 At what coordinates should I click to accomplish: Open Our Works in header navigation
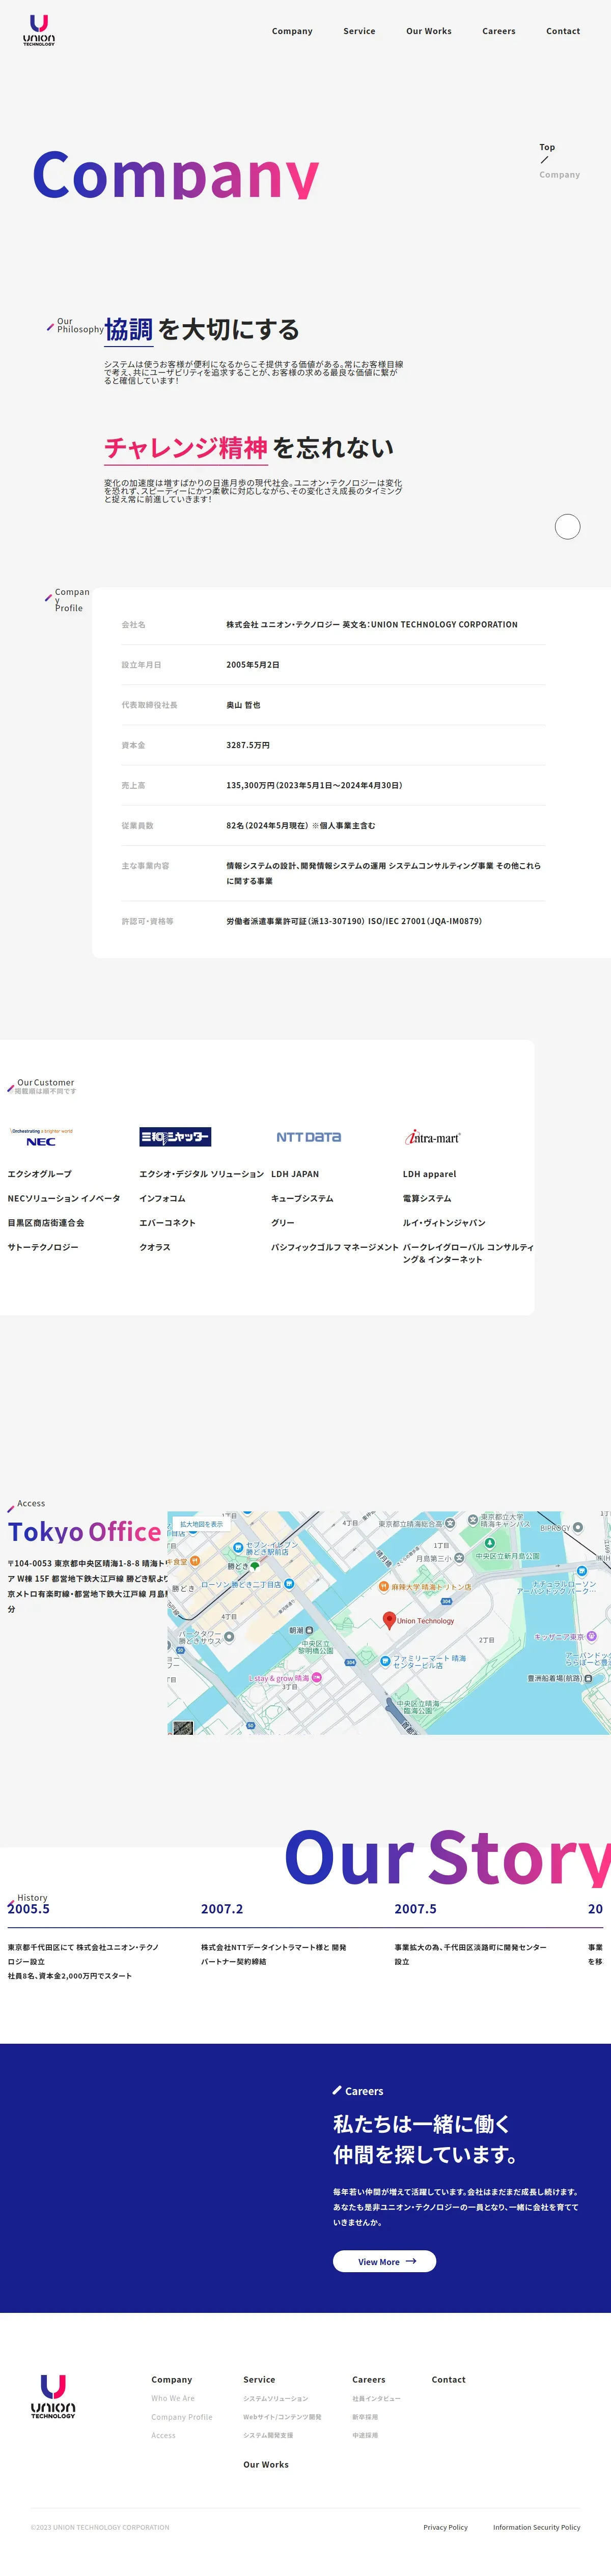point(429,31)
